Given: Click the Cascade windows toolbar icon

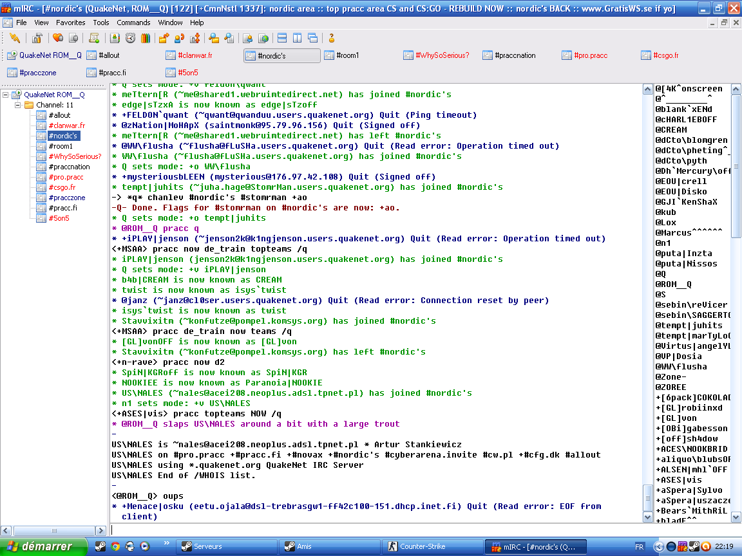Looking at the screenshot, I should point(312,38).
